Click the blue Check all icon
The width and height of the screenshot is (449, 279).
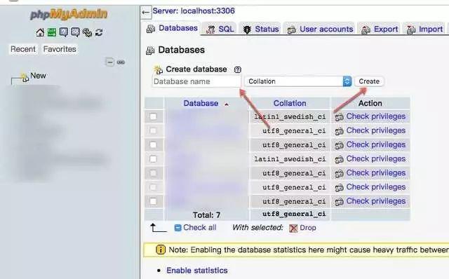[177, 228]
